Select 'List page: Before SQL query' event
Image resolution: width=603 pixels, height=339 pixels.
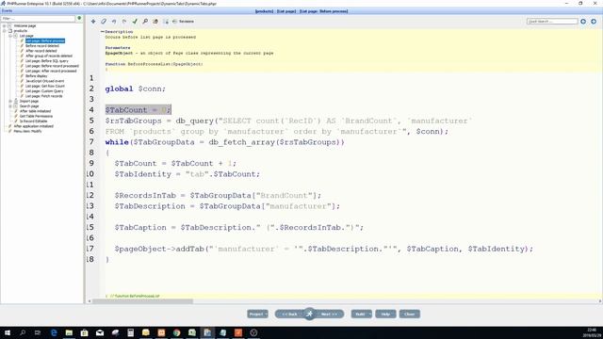click(x=47, y=60)
